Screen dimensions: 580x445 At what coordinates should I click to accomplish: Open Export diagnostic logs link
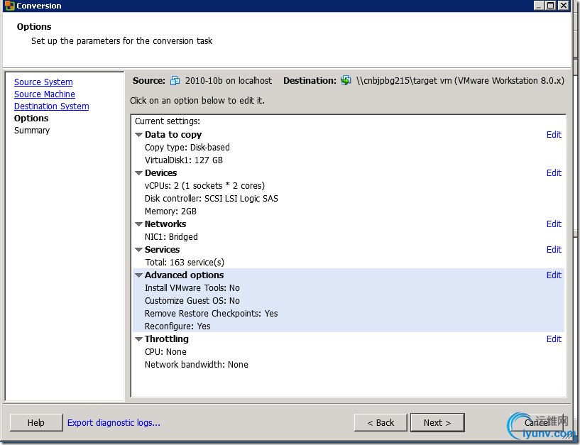pyautogui.click(x=114, y=422)
